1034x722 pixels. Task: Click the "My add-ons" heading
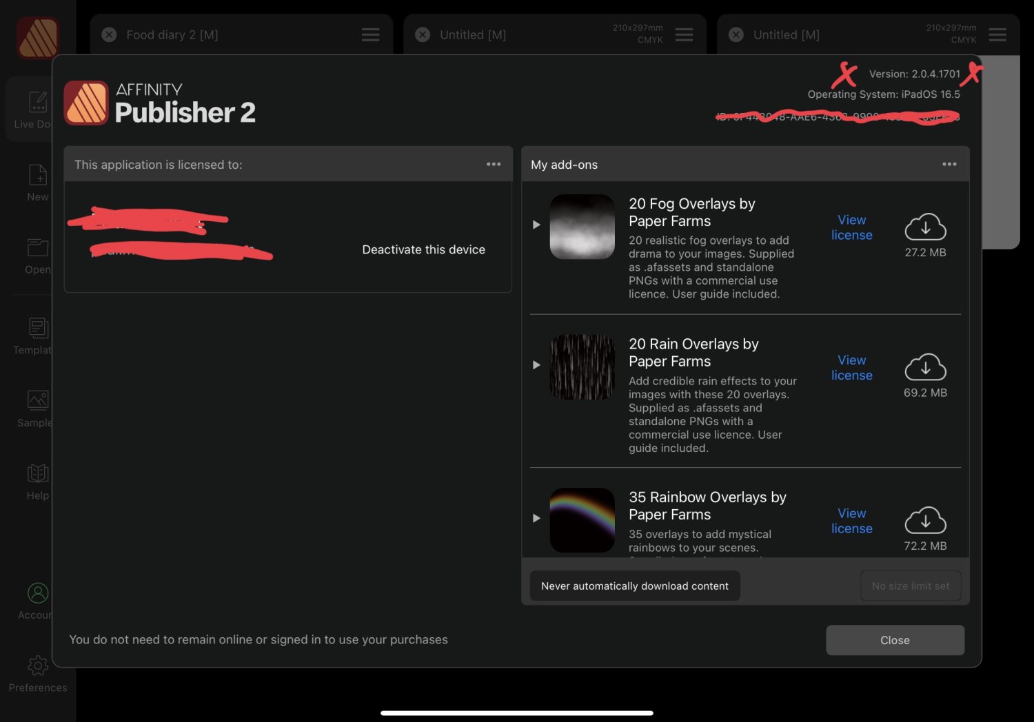coord(564,165)
